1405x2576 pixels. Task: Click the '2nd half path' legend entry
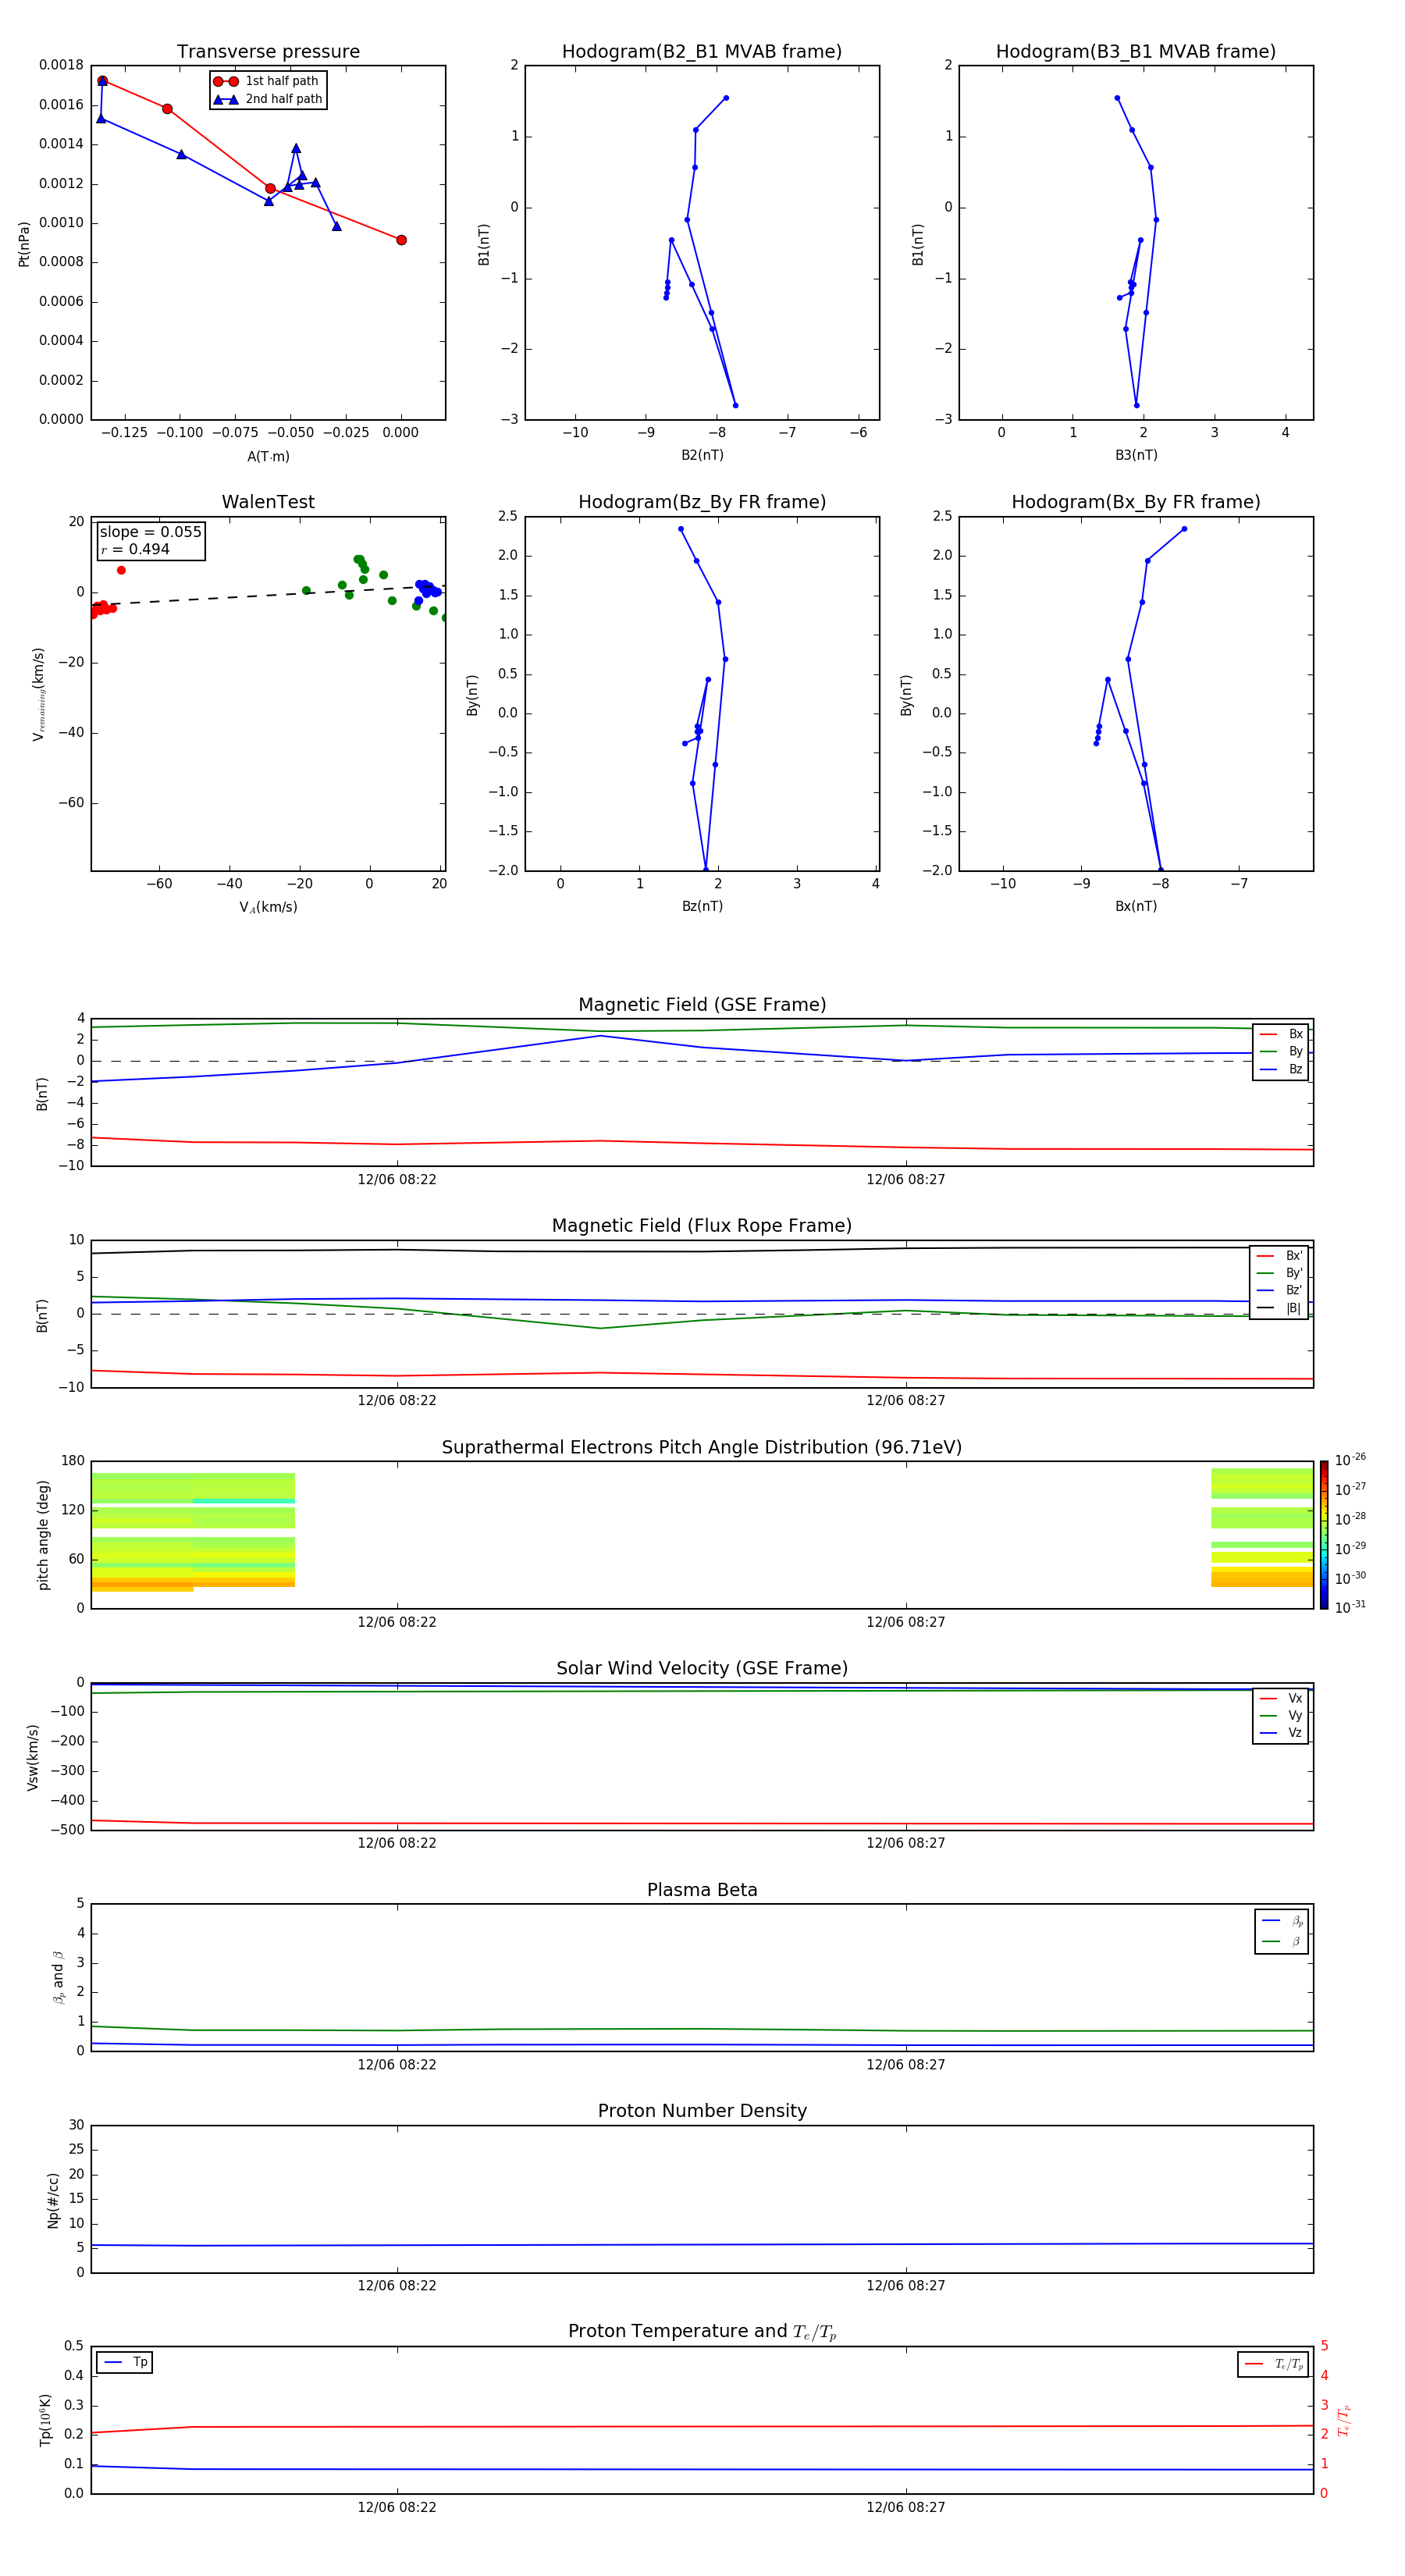[x=267, y=99]
